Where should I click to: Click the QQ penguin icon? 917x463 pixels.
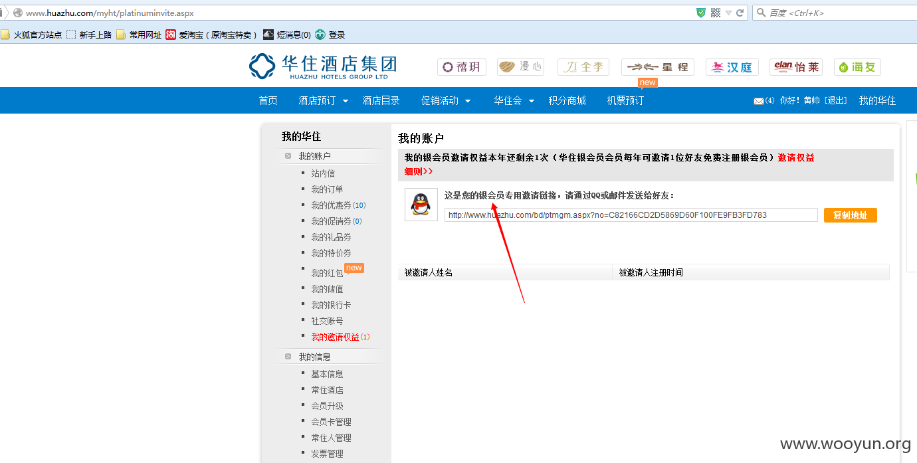421,205
